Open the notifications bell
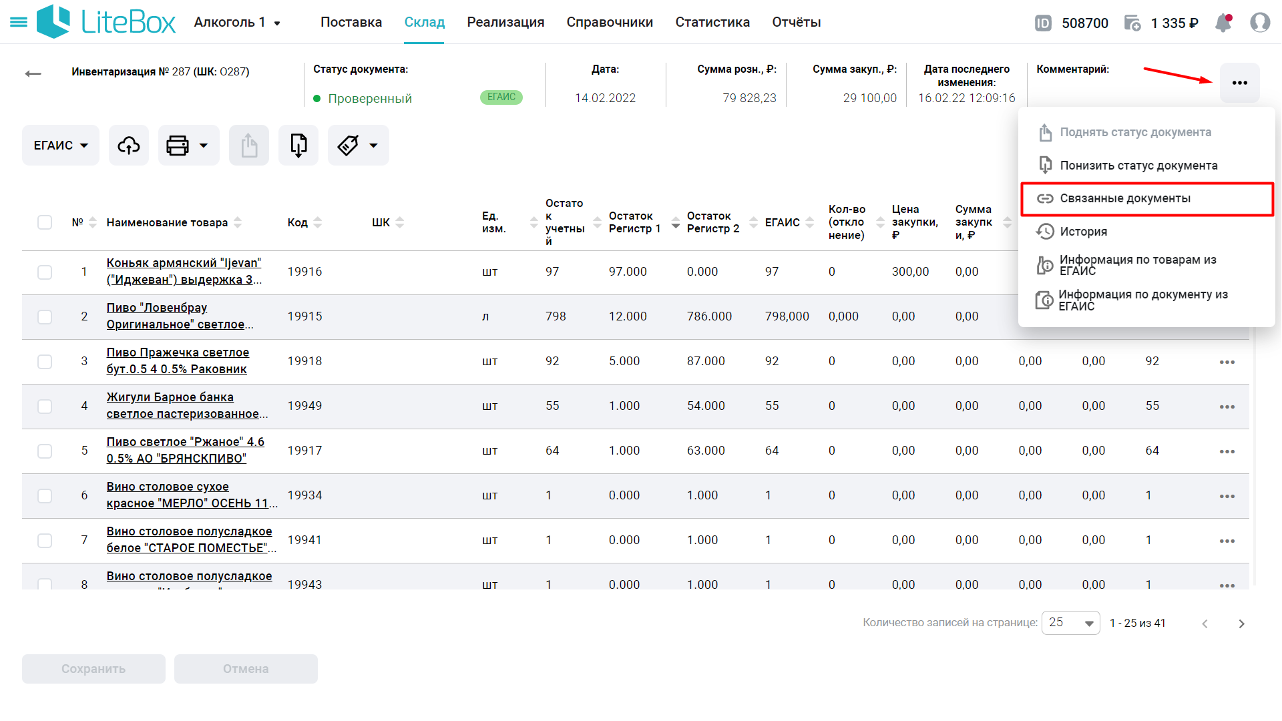The width and height of the screenshot is (1282, 721). tap(1223, 23)
